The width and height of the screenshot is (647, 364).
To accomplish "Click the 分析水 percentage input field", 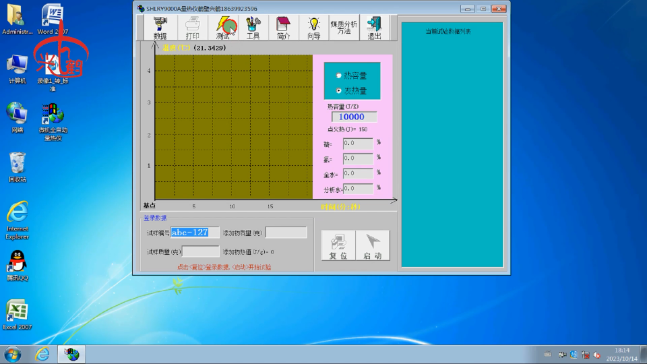I will coord(358,189).
